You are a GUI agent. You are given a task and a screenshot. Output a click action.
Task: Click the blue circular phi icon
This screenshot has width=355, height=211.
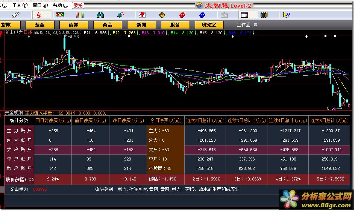[x=202, y=15]
